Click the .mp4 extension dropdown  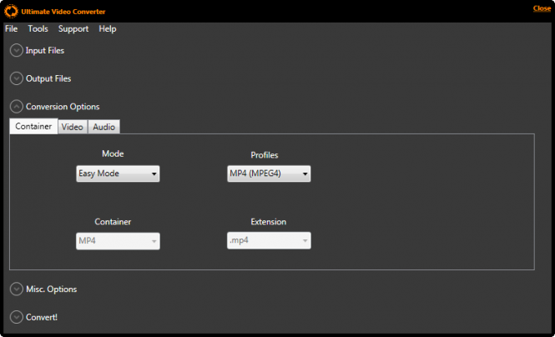pyautogui.click(x=269, y=240)
